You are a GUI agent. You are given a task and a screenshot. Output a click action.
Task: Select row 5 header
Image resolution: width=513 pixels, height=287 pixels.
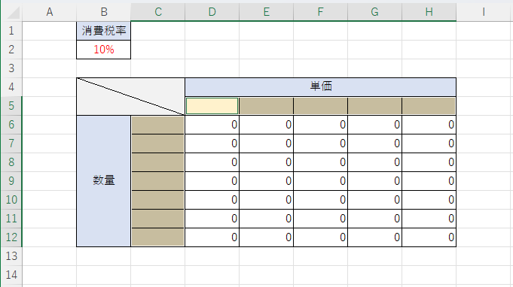click(11, 106)
